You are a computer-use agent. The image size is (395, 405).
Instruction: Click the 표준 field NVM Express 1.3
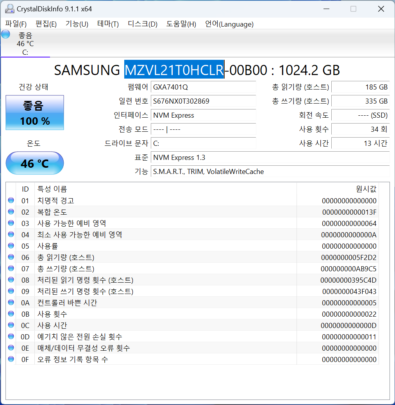point(270,157)
